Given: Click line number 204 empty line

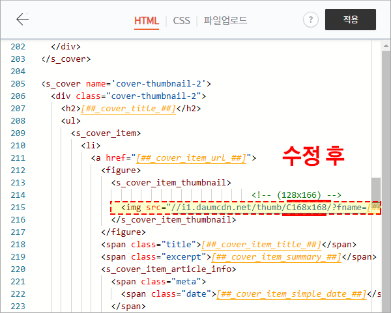Looking at the screenshot, I should [x=18, y=72].
